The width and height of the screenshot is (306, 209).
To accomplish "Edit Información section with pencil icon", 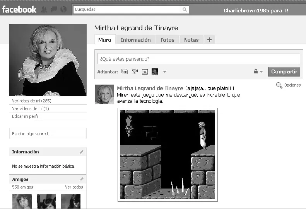I will (82, 152).
